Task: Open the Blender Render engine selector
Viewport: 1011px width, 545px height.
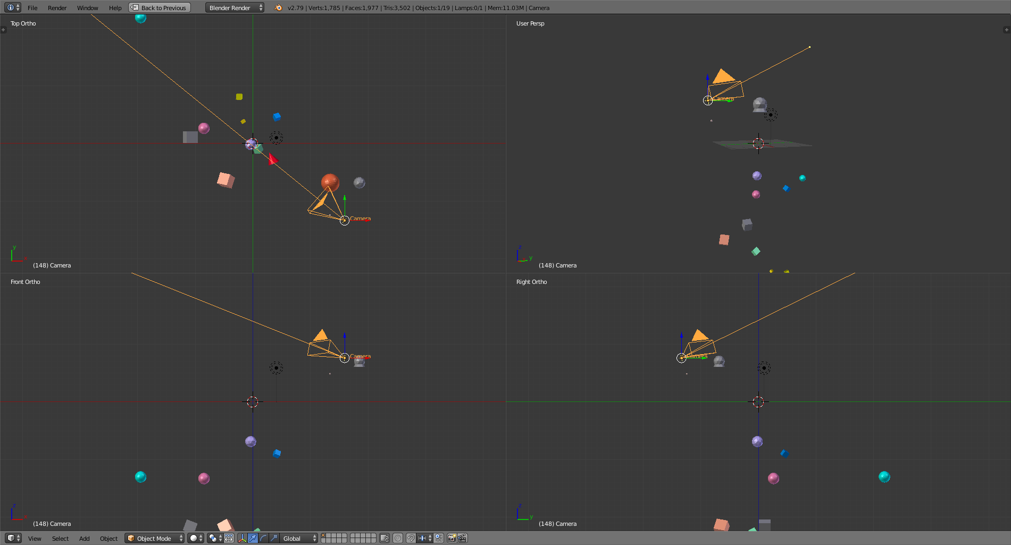Action: click(232, 7)
